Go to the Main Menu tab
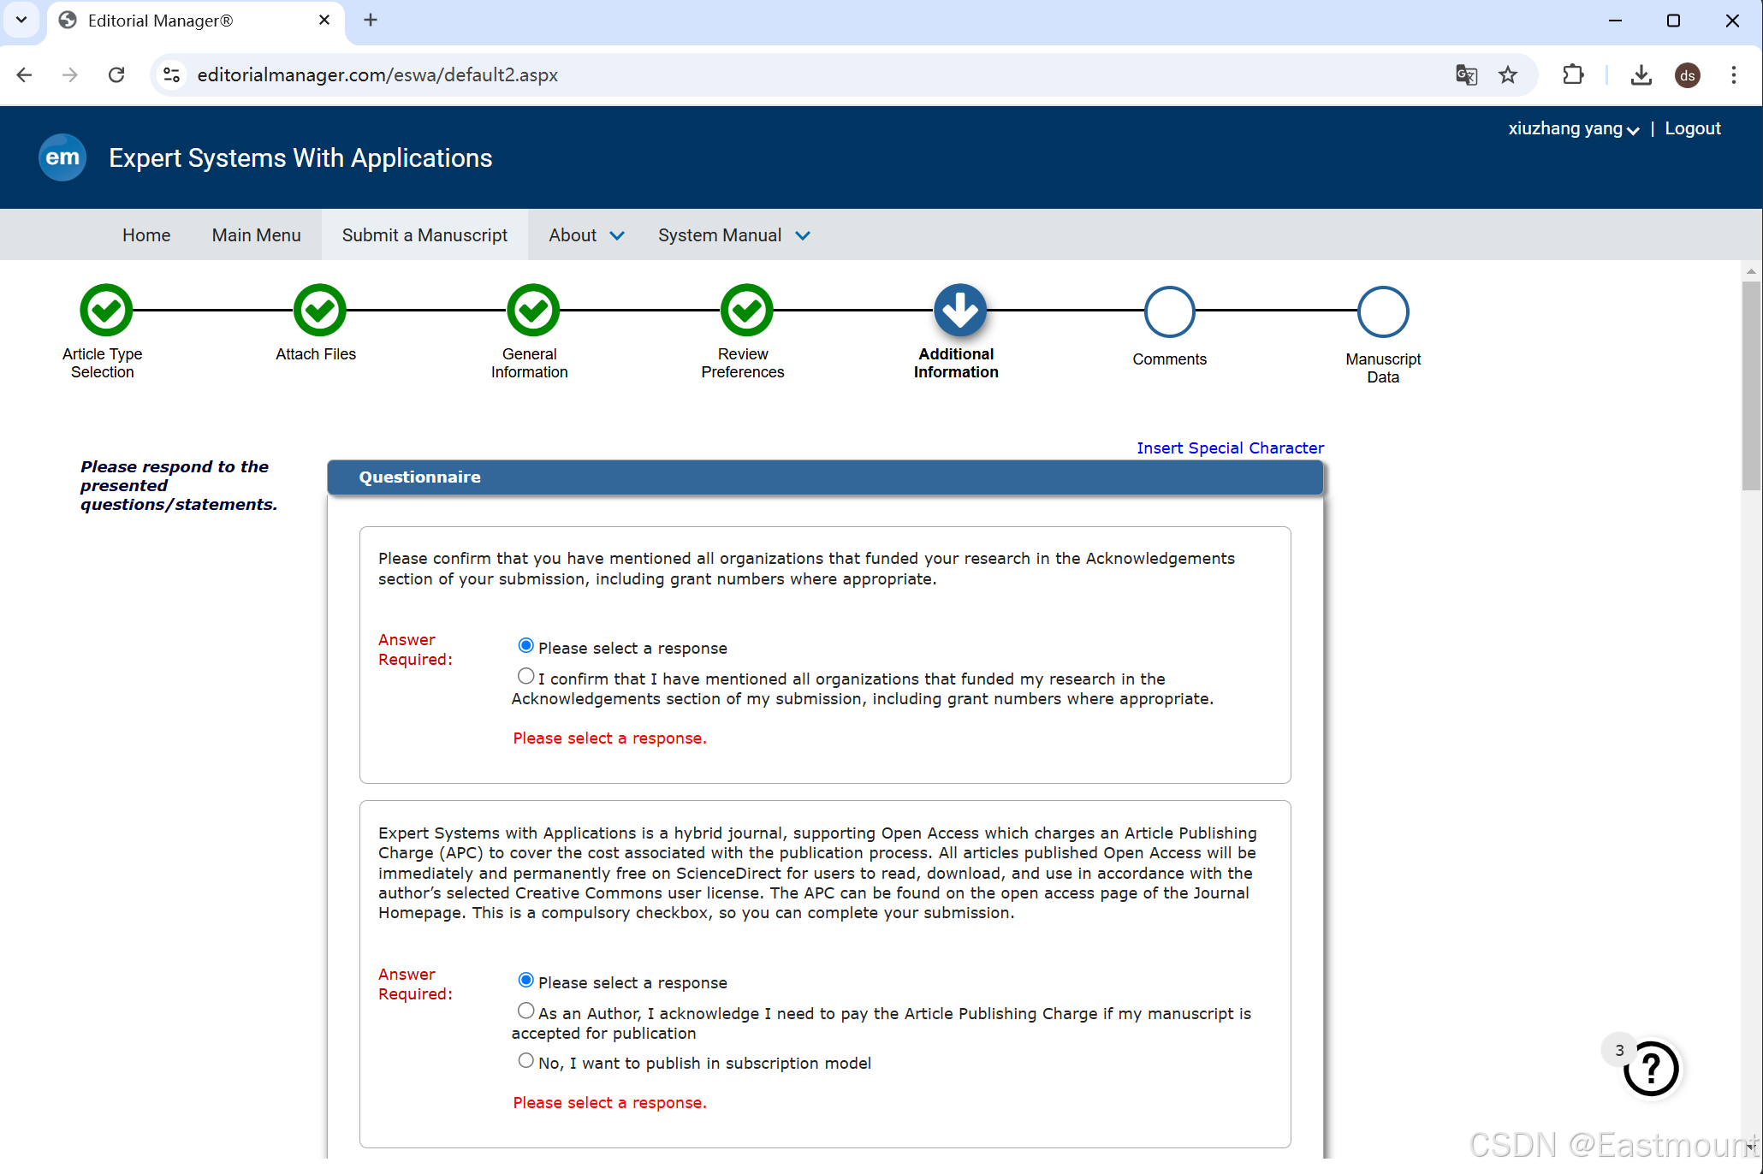 (256, 235)
